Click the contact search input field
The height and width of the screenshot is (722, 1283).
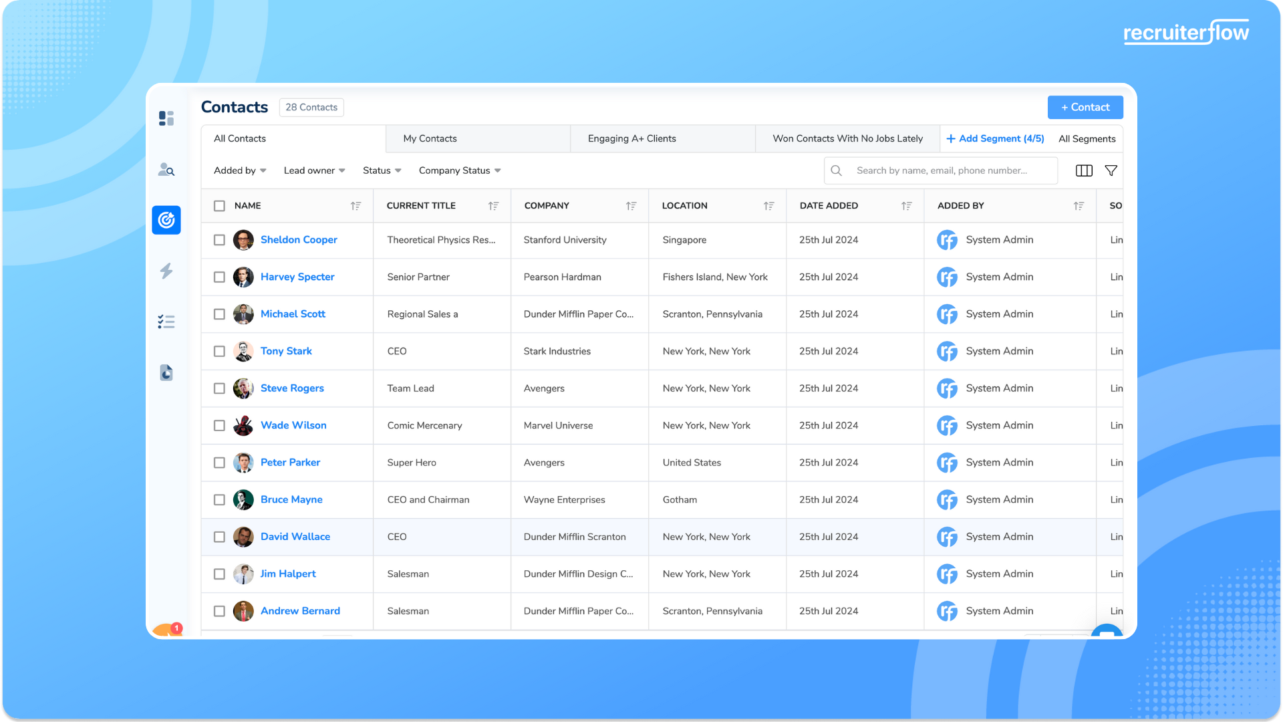(x=942, y=170)
